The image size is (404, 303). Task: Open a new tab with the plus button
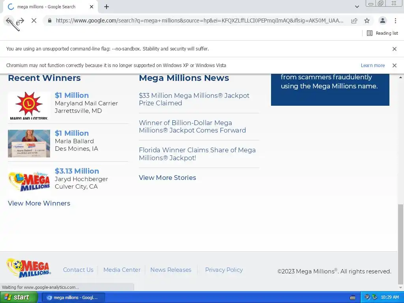[x=107, y=7]
